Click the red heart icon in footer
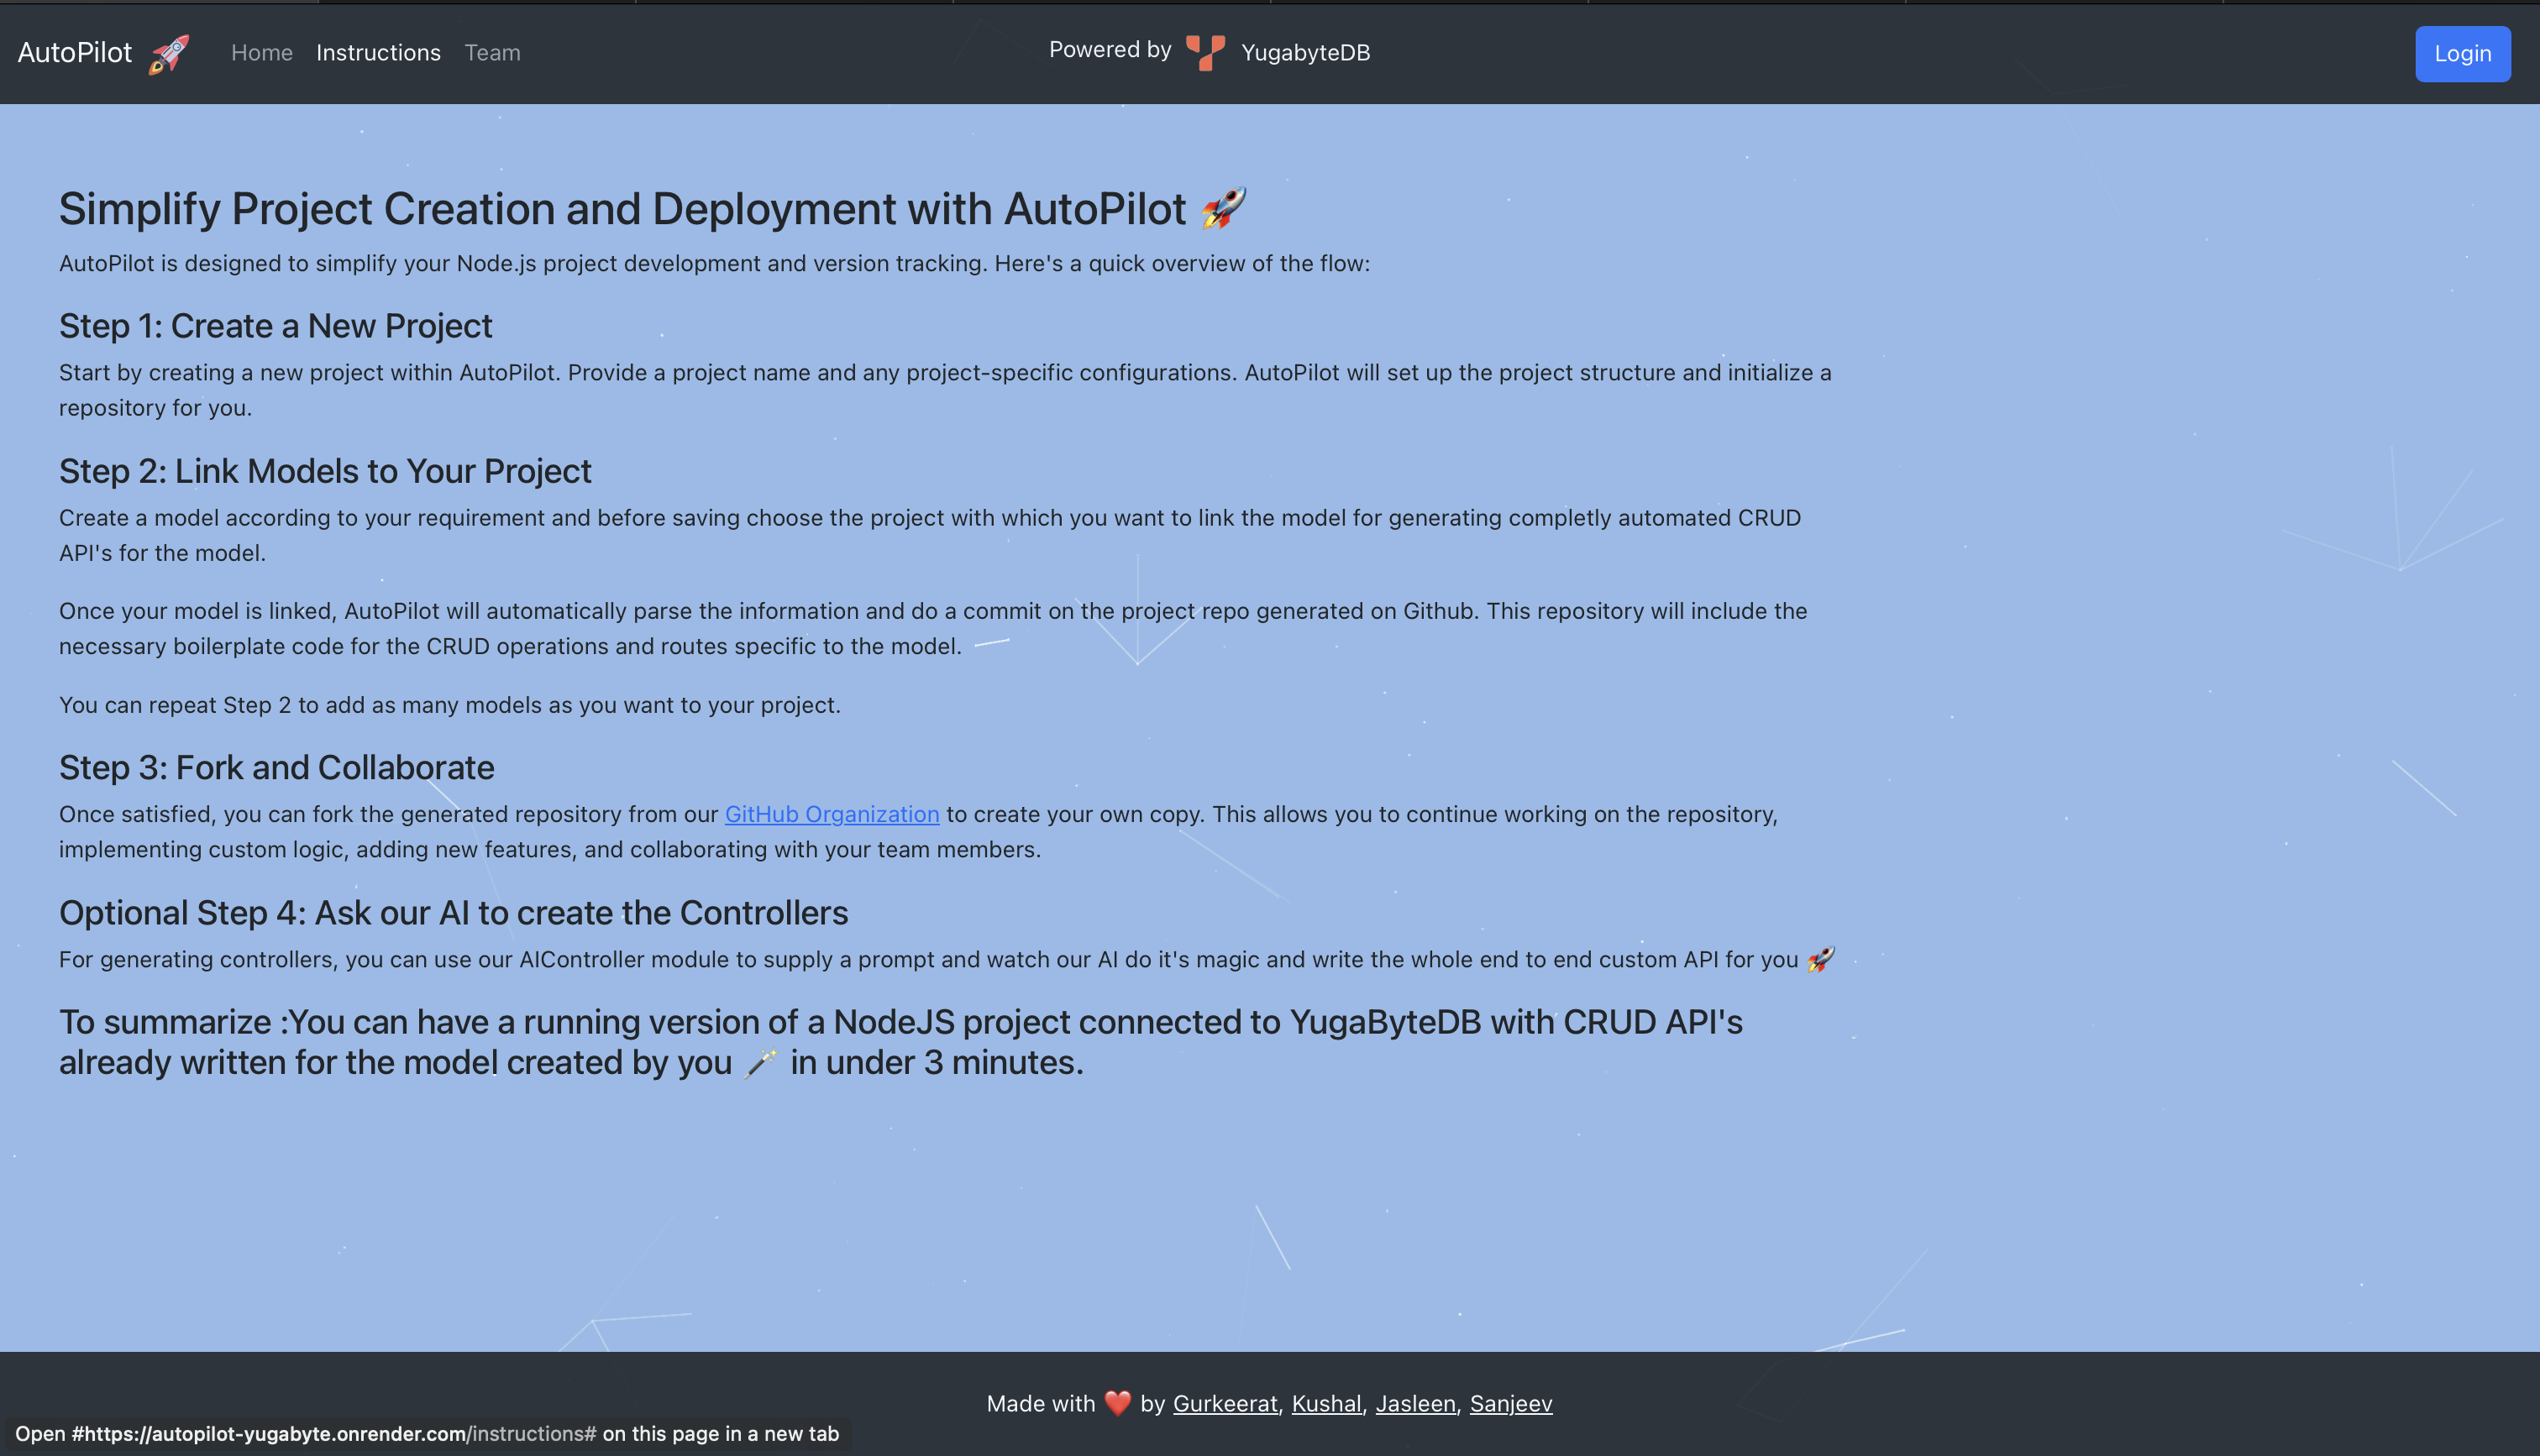The width and height of the screenshot is (2540, 1456). (1117, 1403)
